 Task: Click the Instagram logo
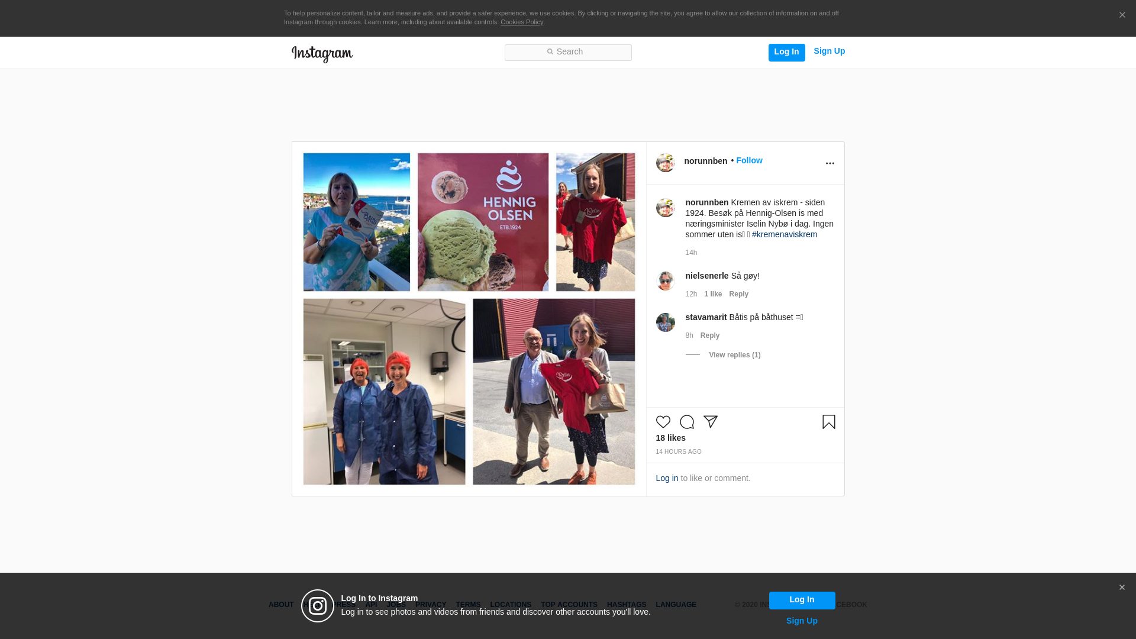click(322, 54)
